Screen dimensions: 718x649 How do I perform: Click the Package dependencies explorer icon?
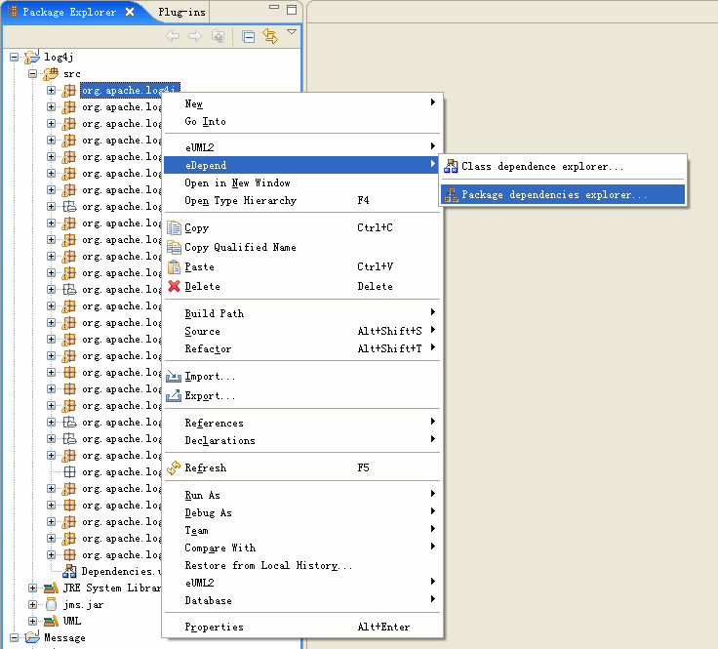tap(451, 194)
